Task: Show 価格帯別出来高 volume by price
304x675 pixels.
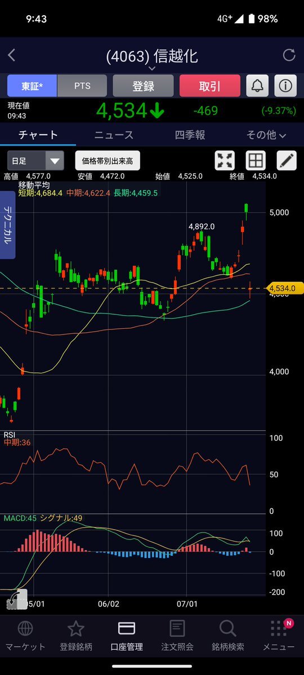Action: (x=108, y=161)
